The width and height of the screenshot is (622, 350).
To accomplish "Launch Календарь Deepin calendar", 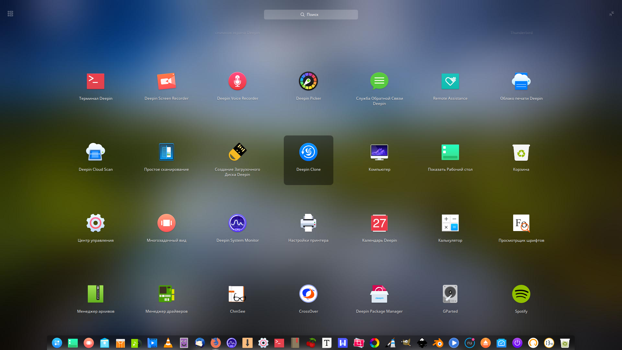I will point(379,223).
